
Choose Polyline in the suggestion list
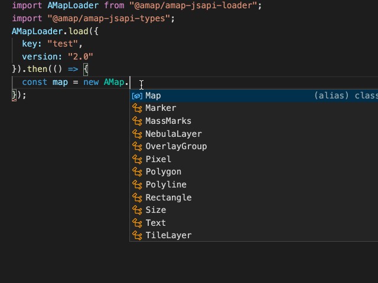[x=165, y=185]
